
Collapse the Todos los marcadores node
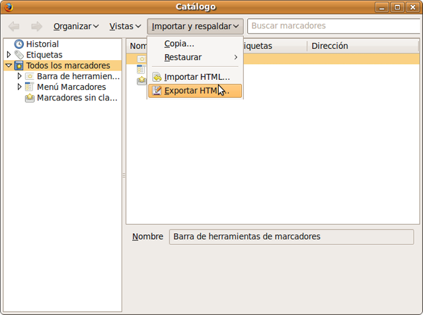coord(9,66)
